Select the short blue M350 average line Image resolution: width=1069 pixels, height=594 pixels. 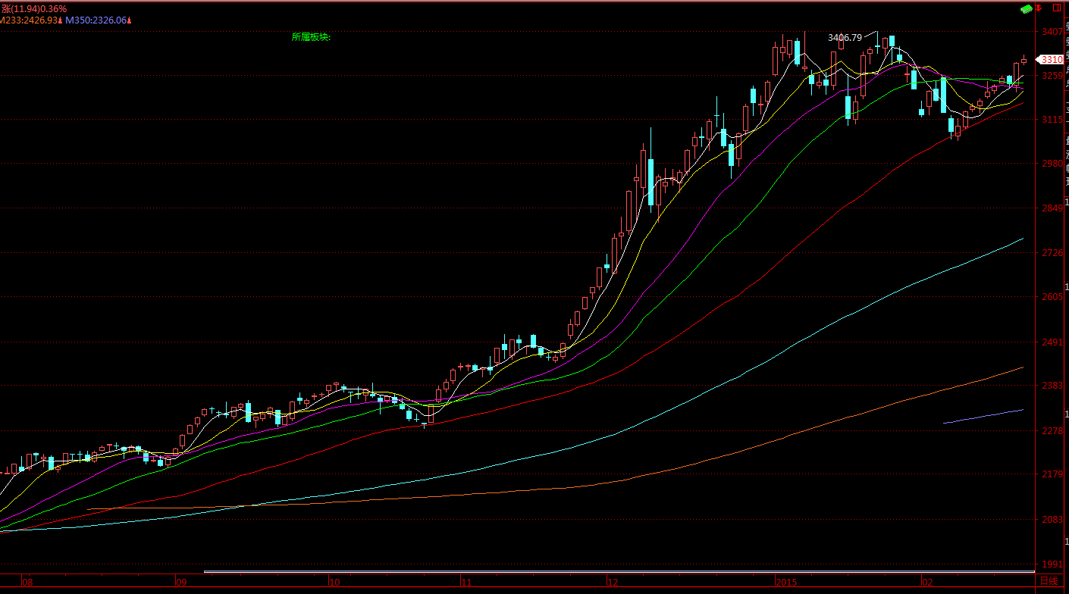[983, 416]
